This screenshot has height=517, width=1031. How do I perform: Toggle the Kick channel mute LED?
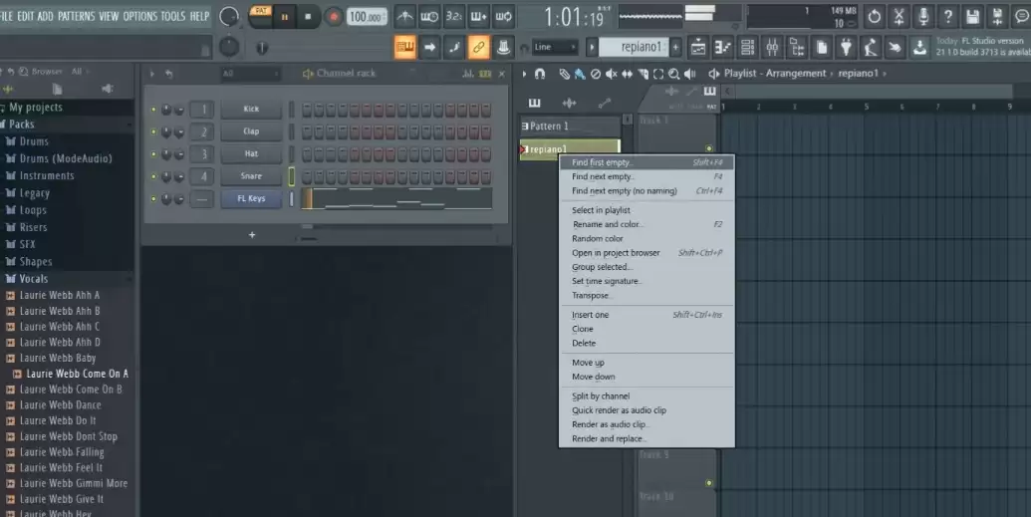(x=153, y=110)
